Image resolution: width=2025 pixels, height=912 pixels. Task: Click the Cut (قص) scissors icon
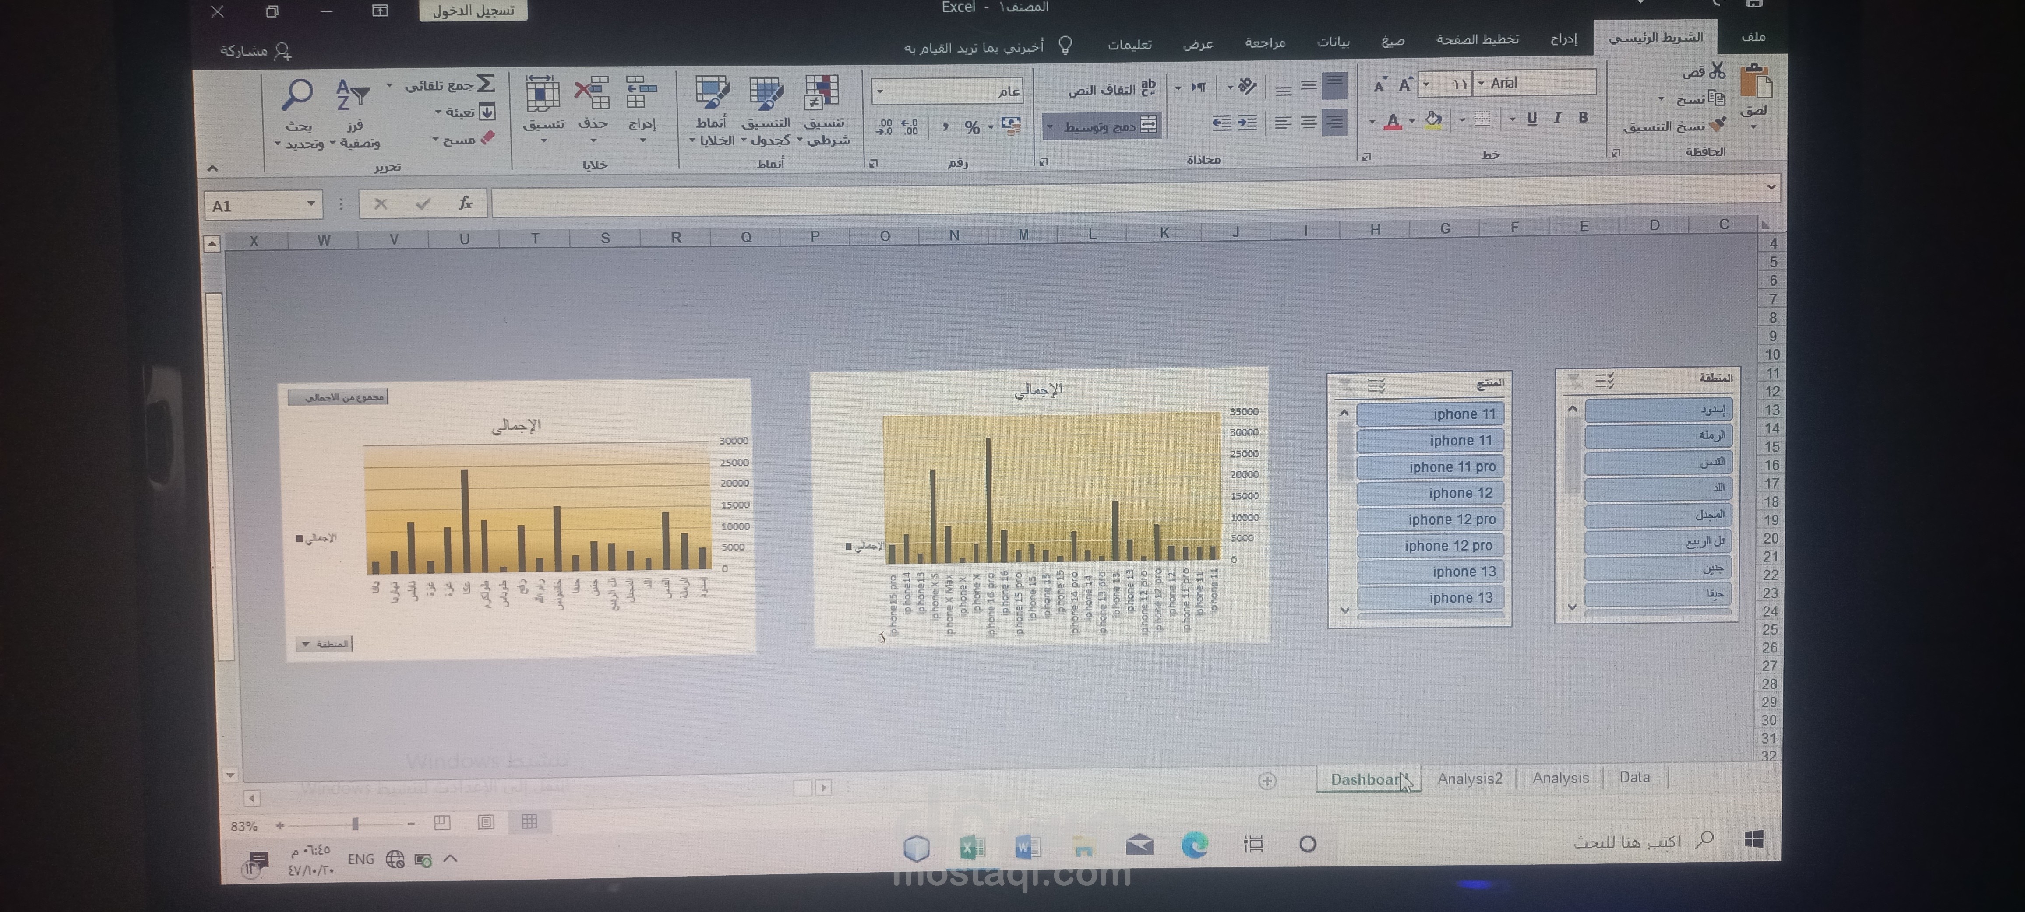point(1717,71)
